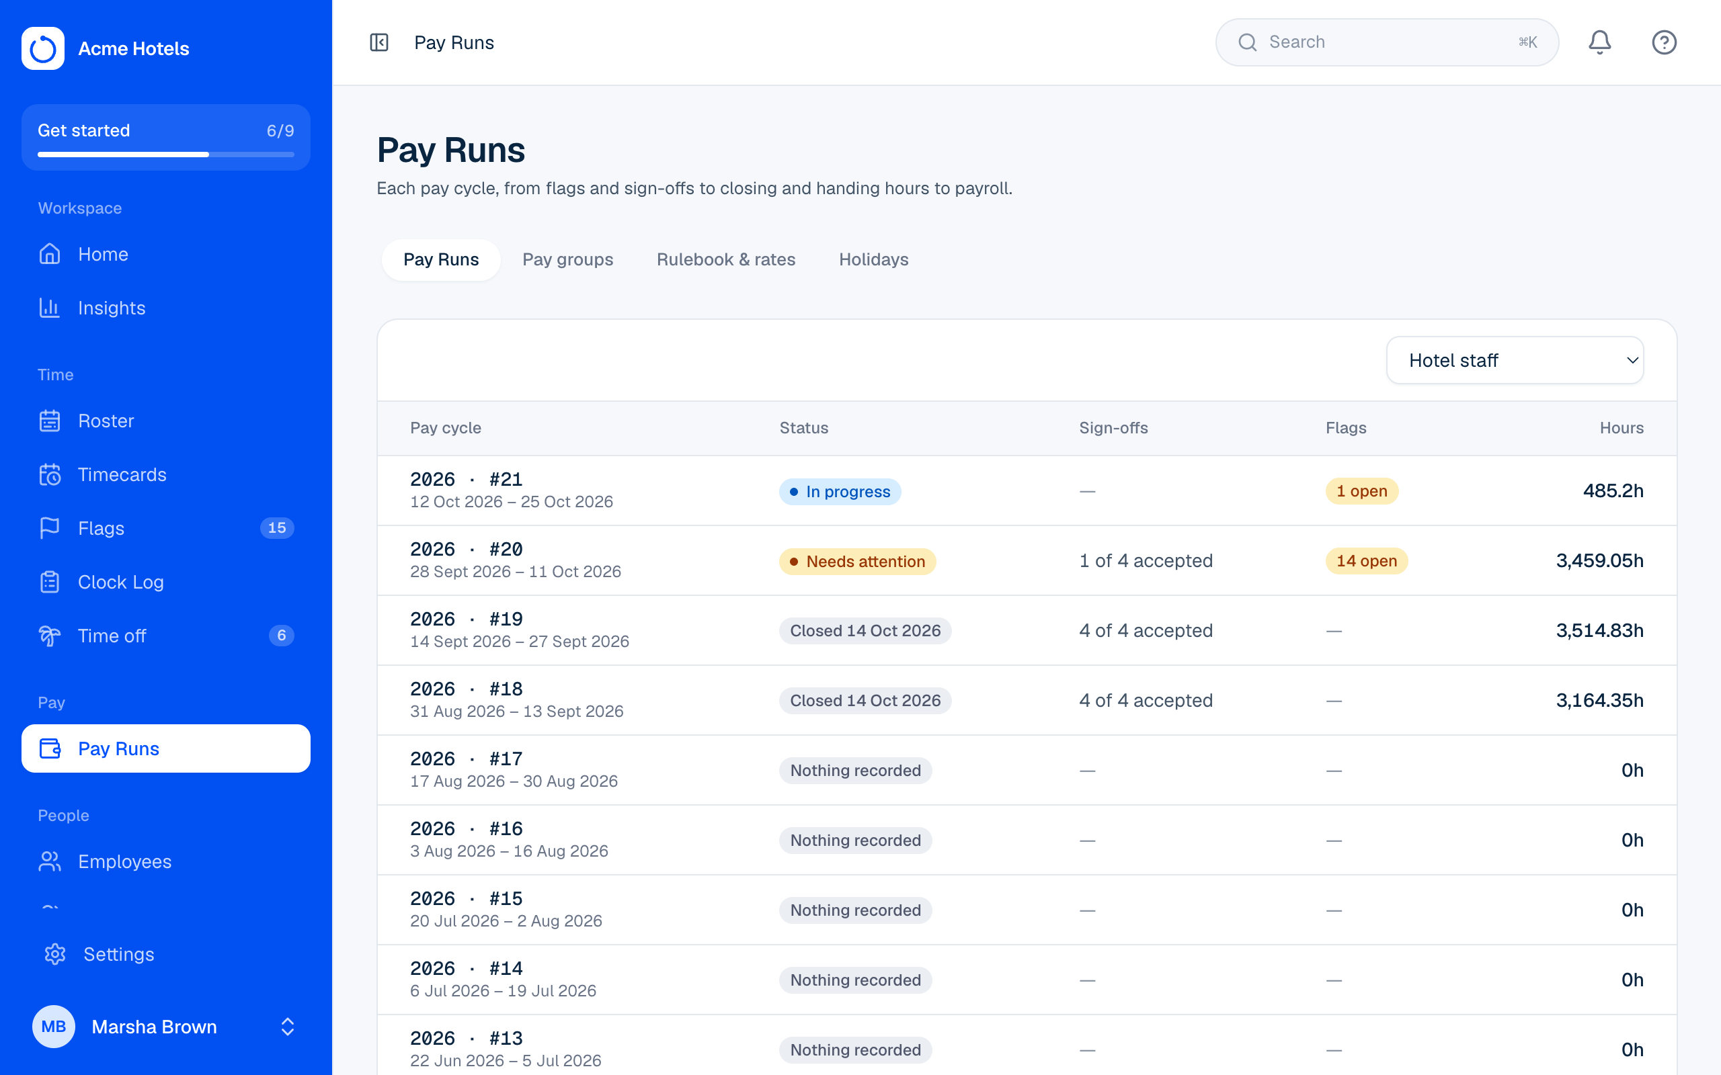Click the Roster calendar icon
The width and height of the screenshot is (1721, 1075).
(x=50, y=421)
